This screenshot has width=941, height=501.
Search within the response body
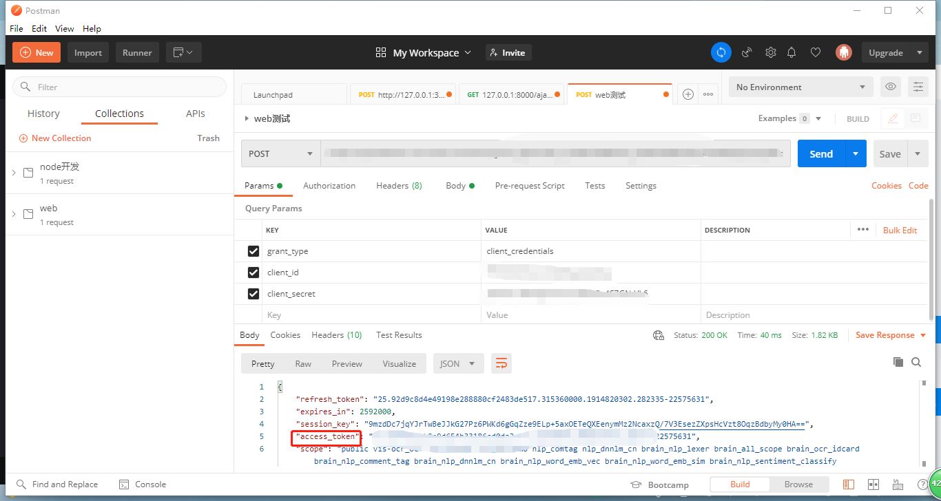(916, 362)
